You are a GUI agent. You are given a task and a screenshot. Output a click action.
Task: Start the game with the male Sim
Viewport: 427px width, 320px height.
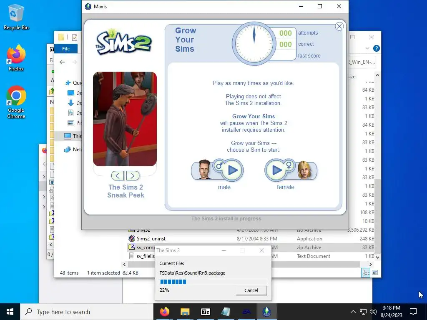[x=232, y=170]
